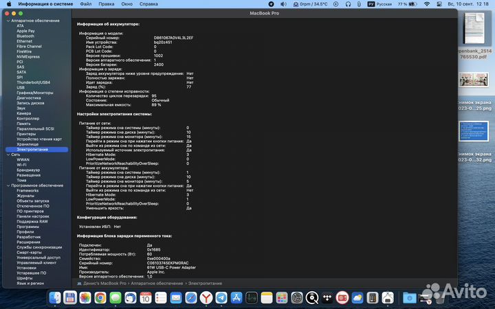Screen dimensions: 495x309
Task: Open Control Center in menu bar
Action: (439, 4)
